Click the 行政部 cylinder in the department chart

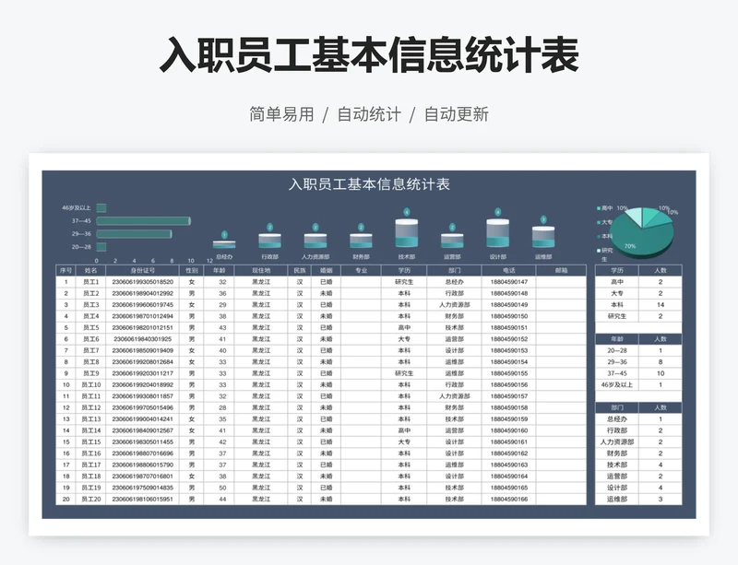tap(269, 241)
